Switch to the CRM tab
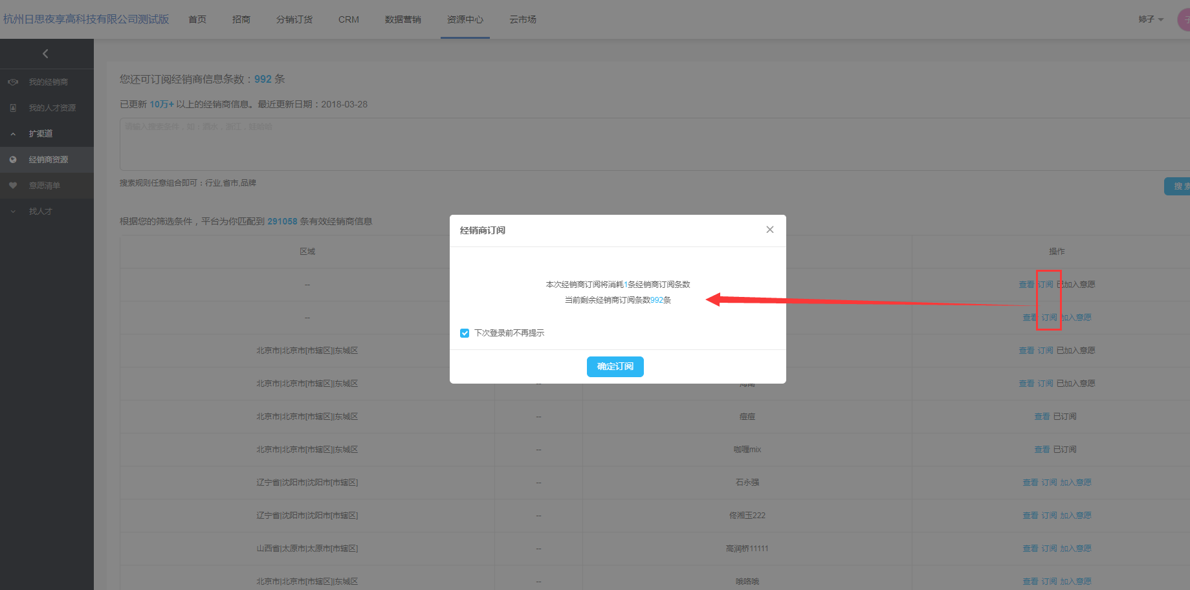The width and height of the screenshot is (1190, 590). [348, 19]
